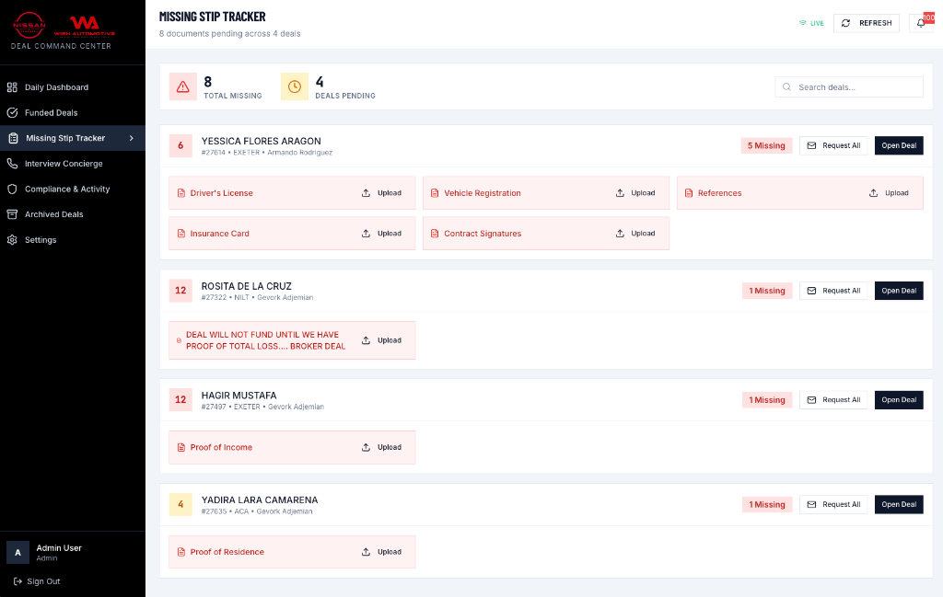Click the Funded Deals checkmark icon

pos(12,113)
